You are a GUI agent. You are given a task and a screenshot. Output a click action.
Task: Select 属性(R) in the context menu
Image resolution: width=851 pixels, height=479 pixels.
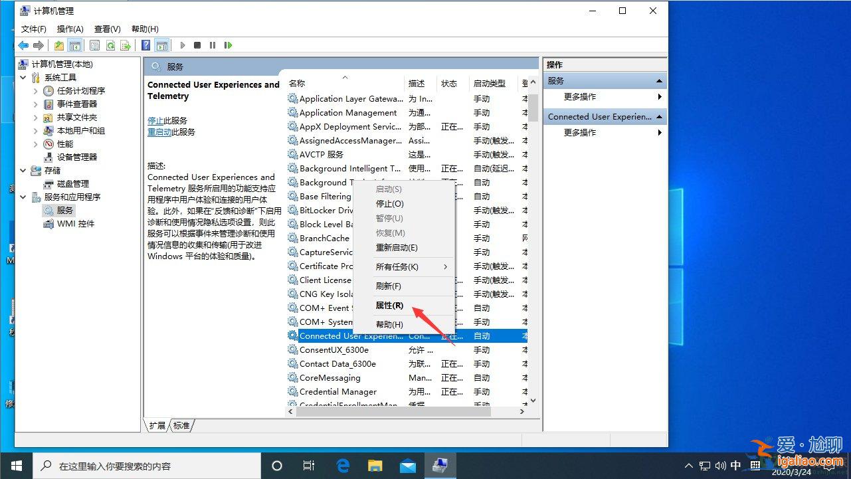391,306
